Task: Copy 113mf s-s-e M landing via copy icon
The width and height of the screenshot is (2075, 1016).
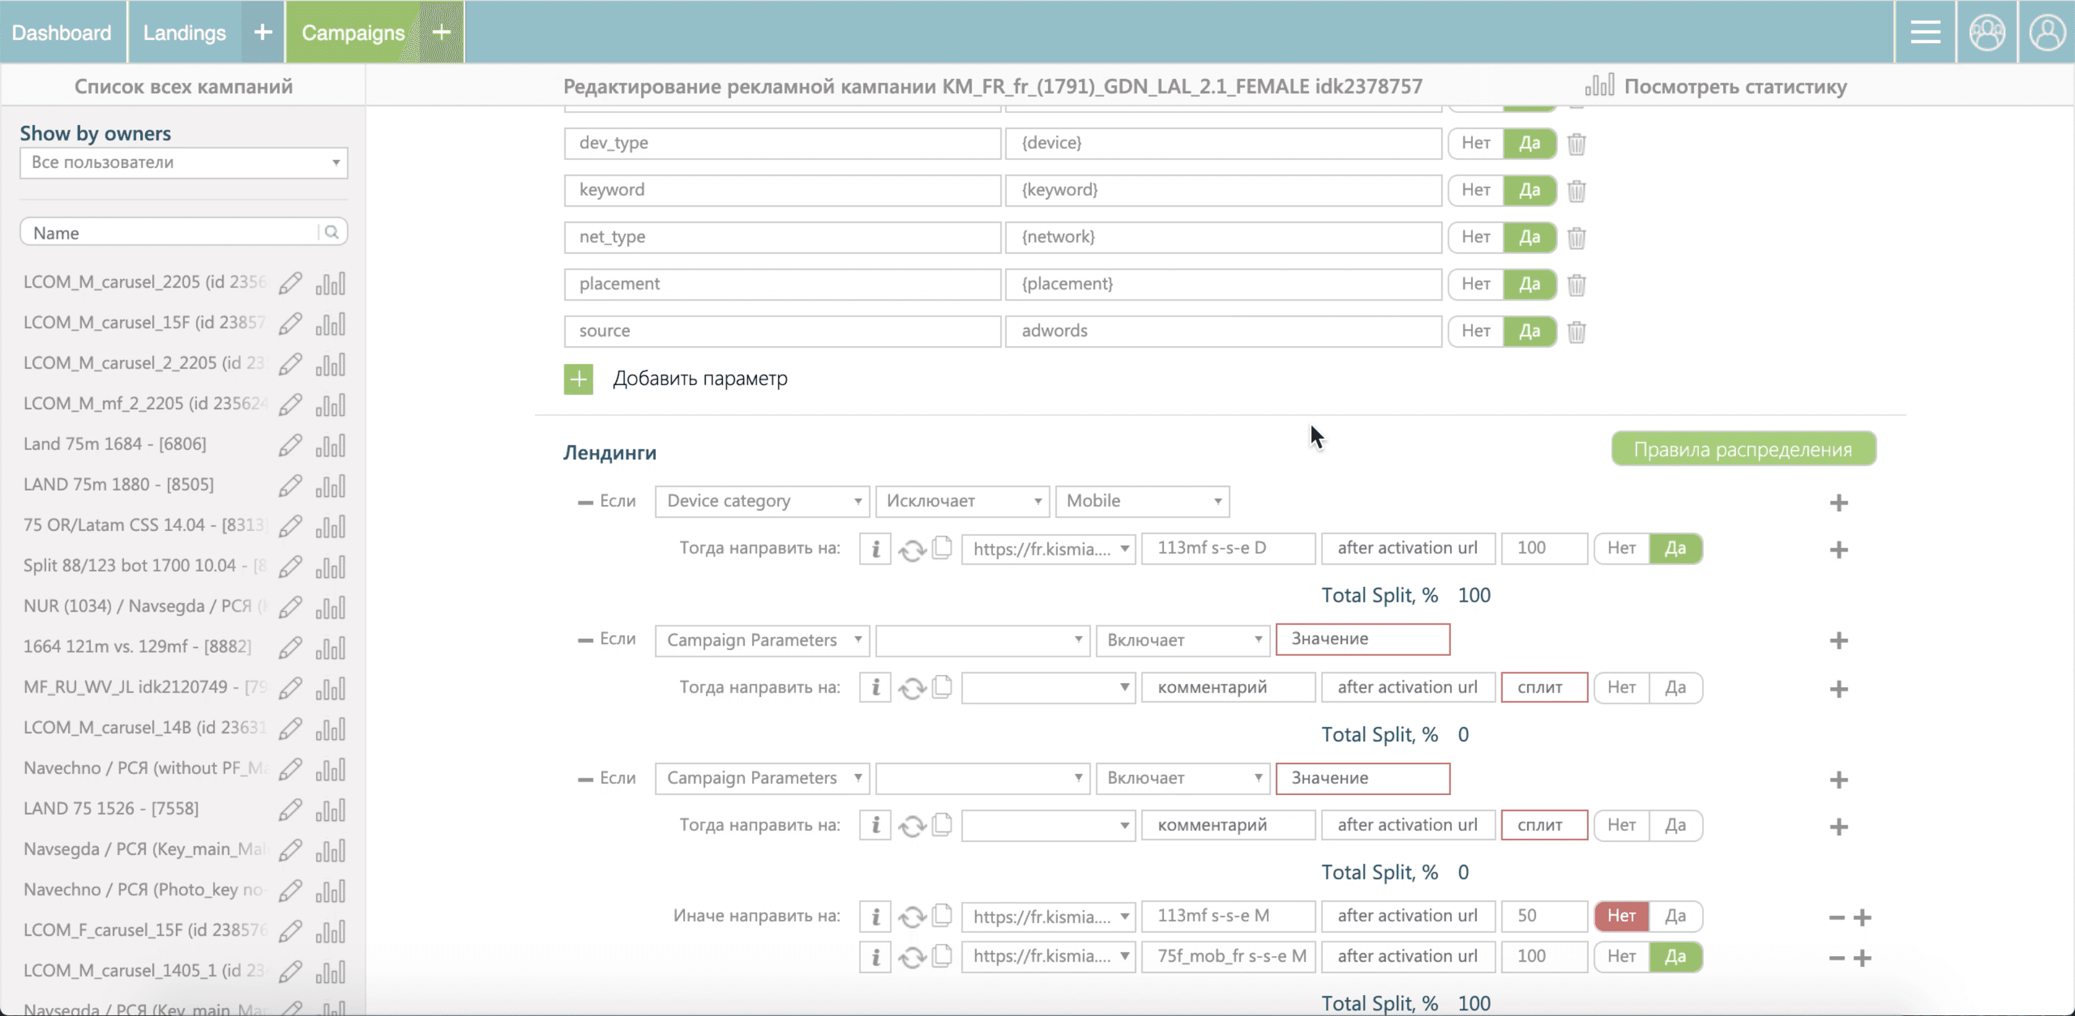Action: (x=942, y=915)
